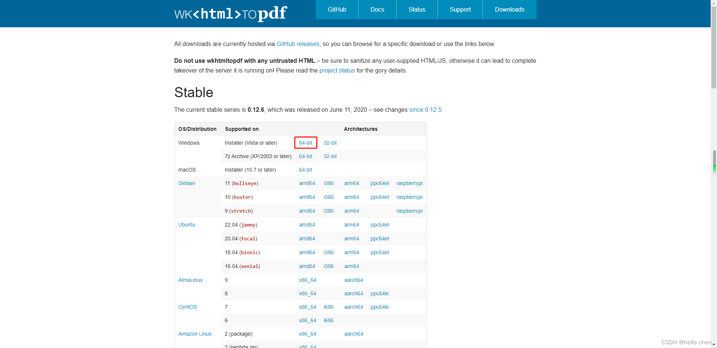View changes since 0.12.5

tap(425, 110)
